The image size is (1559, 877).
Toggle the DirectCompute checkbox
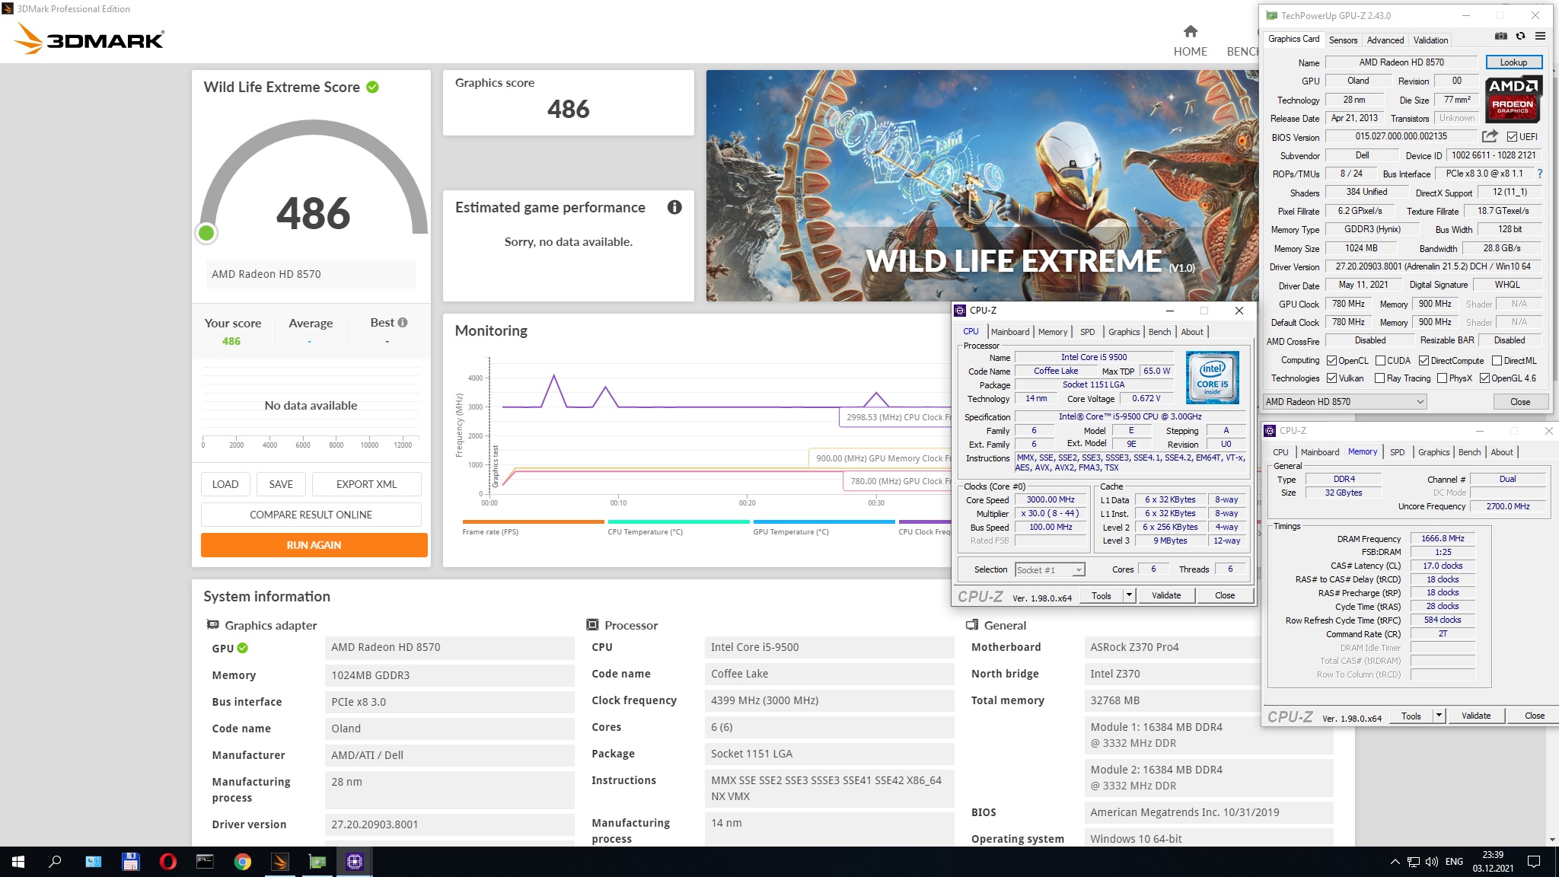[x=1424, y=361]
